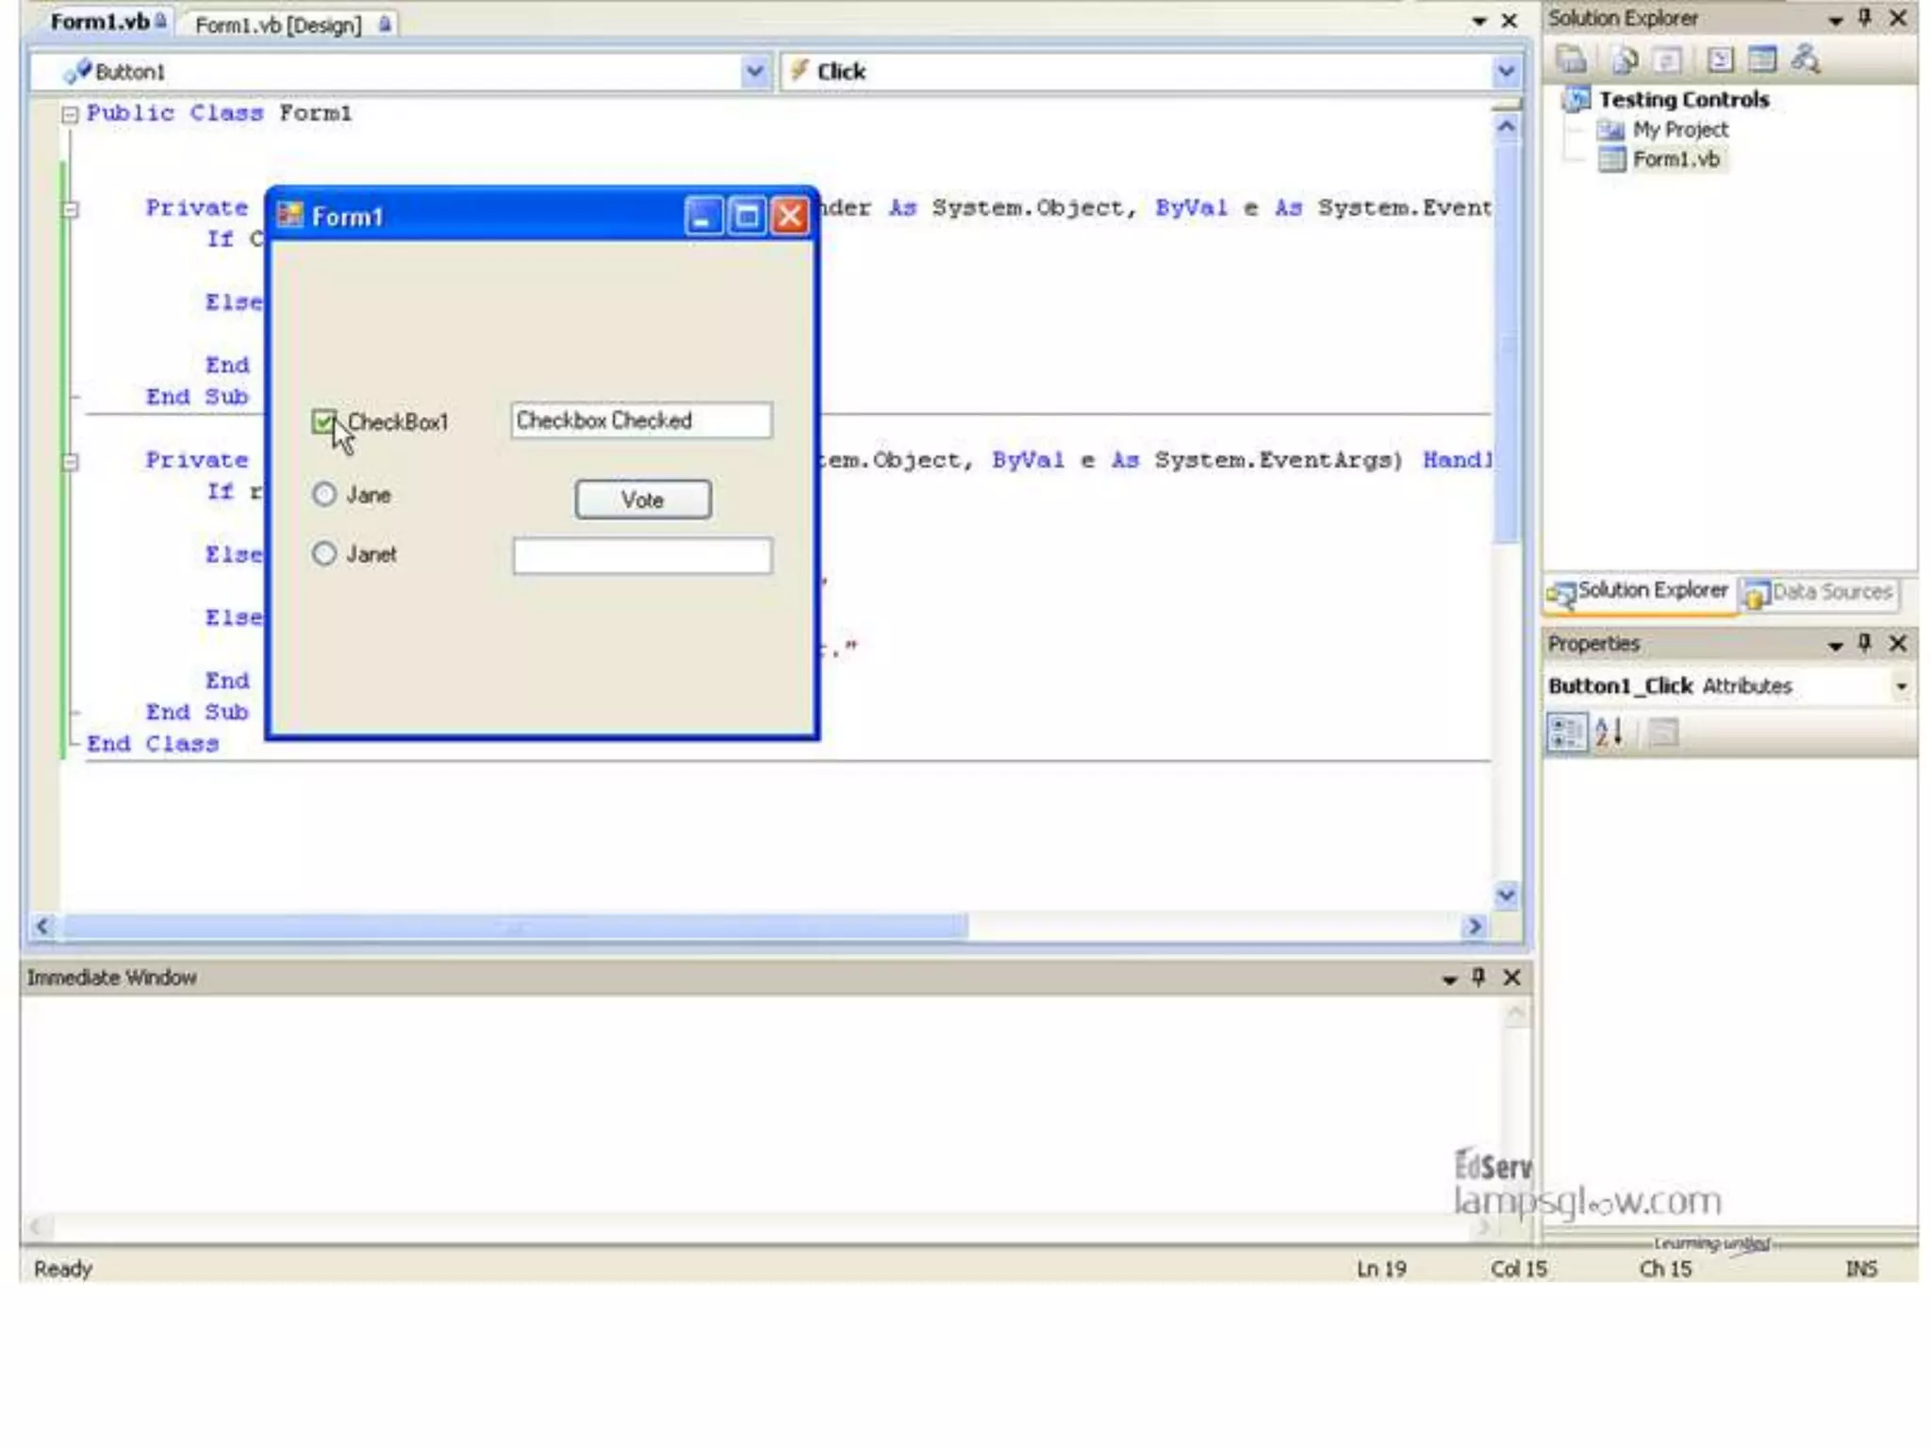Open the Button1 class name dropdown
Viewport: 1931px width, 1448px height.
click(x=754, y=72)
